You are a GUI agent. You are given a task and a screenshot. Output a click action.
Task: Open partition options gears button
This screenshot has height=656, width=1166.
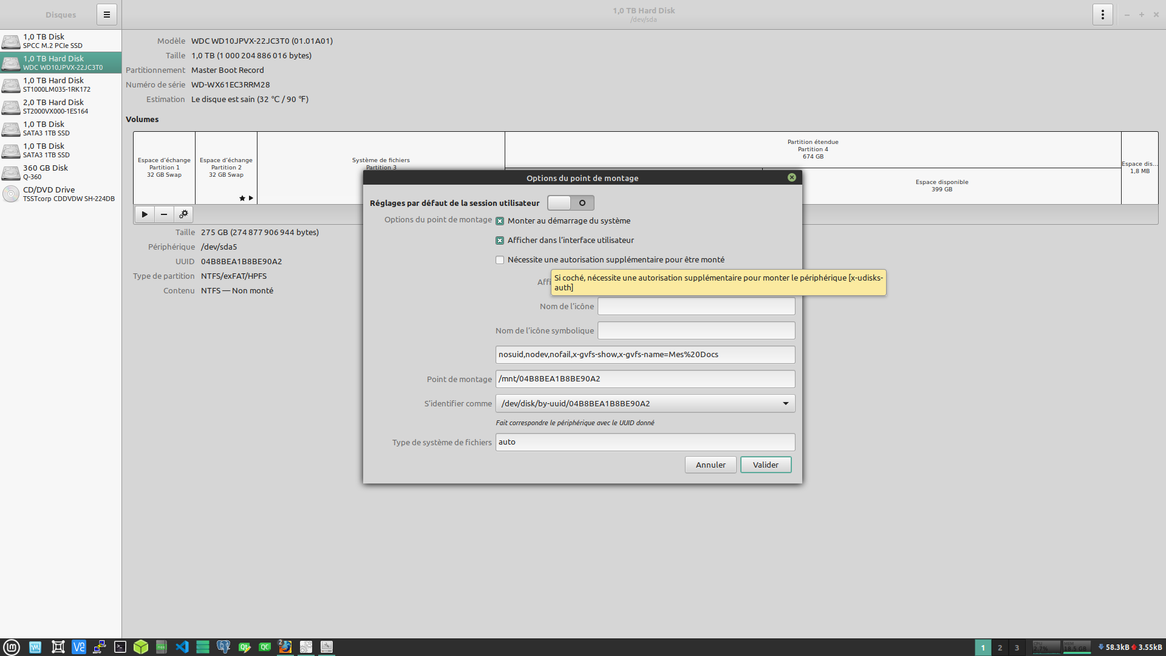(183, 214)
